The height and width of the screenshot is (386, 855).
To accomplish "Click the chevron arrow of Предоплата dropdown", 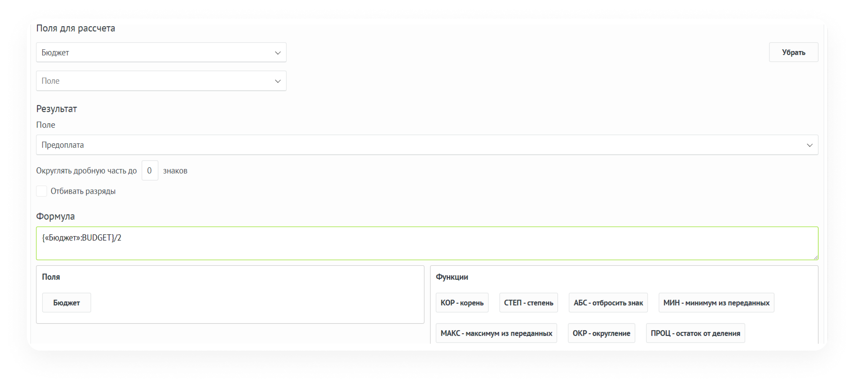I will [x=809, y=145].
